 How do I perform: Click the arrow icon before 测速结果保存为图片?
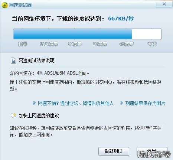121,103
